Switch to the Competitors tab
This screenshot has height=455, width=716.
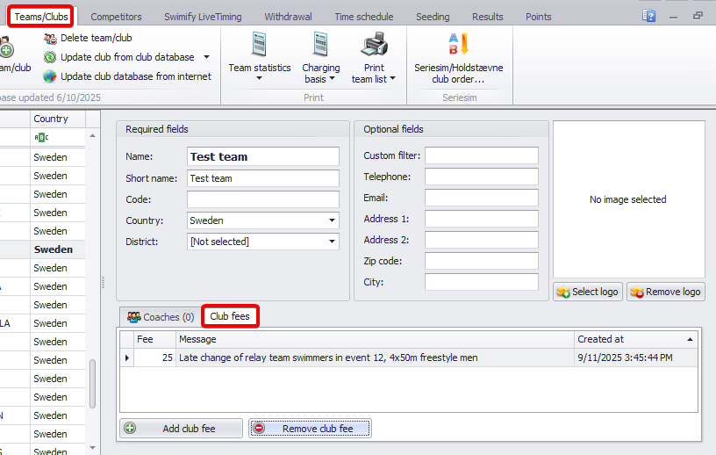pyautogui.click(x=116, y=17)
